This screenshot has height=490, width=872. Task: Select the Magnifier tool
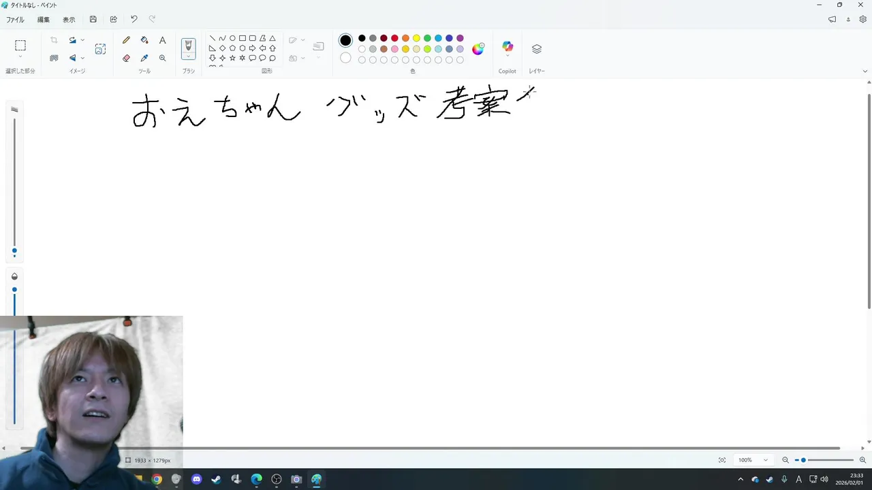[x=162, y=58]
